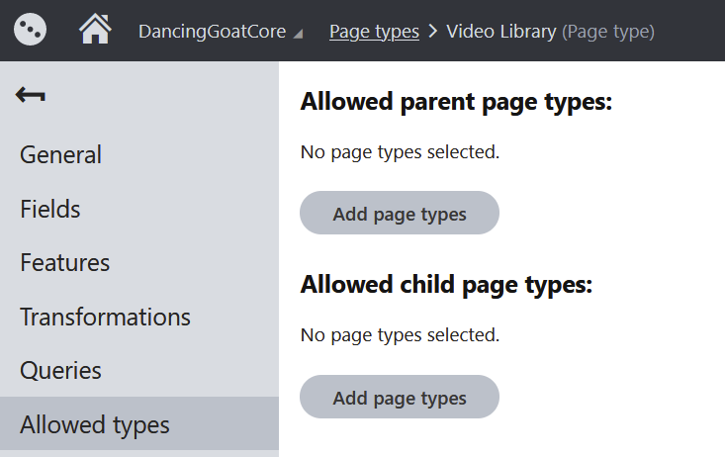
Task: Click Video Library breadcrumb text
Action: click(501, 32)
